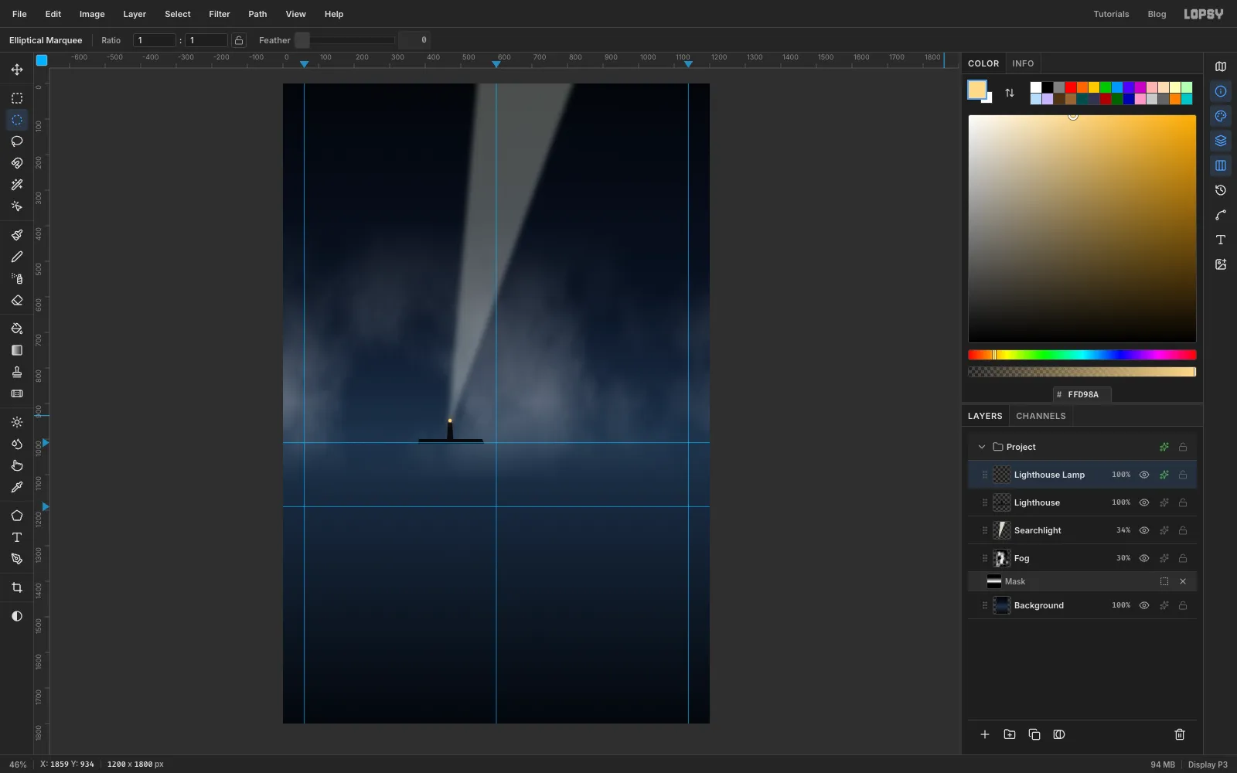Click the zoom level 46%
This screenshot has width=1237, height=773.
pyautogui.click(x=18, y=764)
